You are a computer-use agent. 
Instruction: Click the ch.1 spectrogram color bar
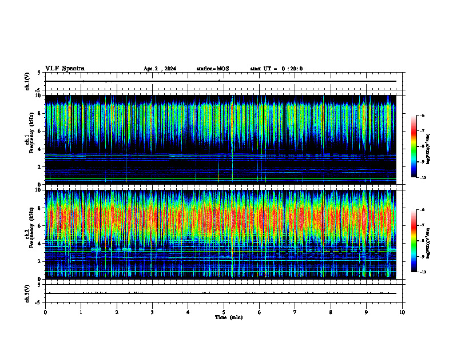click(x=414, y=146)
